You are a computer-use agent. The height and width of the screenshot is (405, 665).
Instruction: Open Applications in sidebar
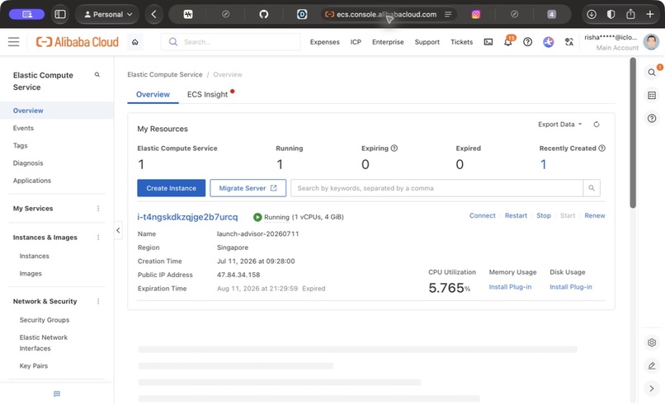(32, 181)
